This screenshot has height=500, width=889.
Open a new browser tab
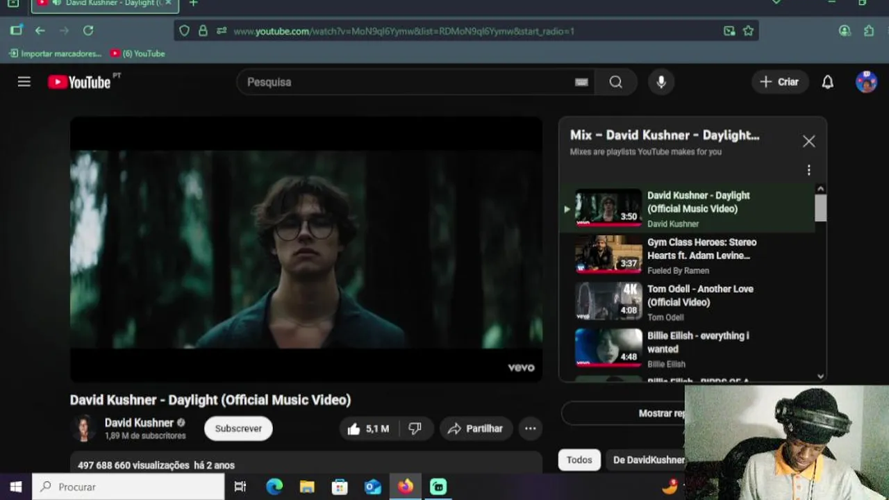194,3
